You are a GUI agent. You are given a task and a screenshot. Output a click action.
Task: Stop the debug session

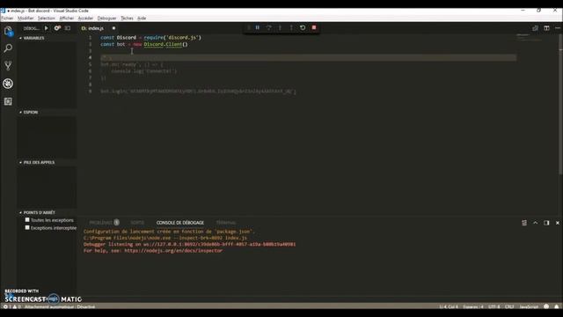[x=314, y=27]
